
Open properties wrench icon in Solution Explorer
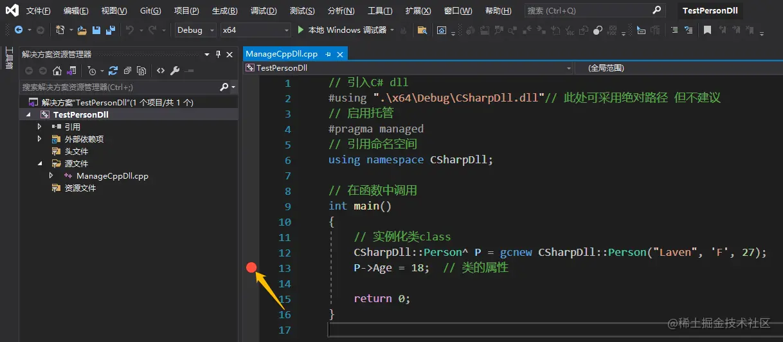(175, 71)
